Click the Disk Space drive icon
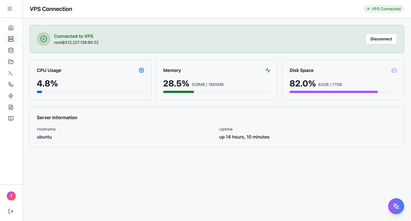Image resolution: width=411 pixels, height=221 pixels. pyautogui.click(x=394, y=70)
